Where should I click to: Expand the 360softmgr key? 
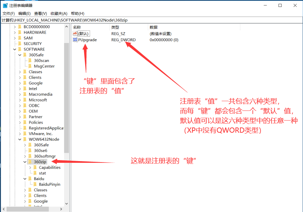click(25, 156)
